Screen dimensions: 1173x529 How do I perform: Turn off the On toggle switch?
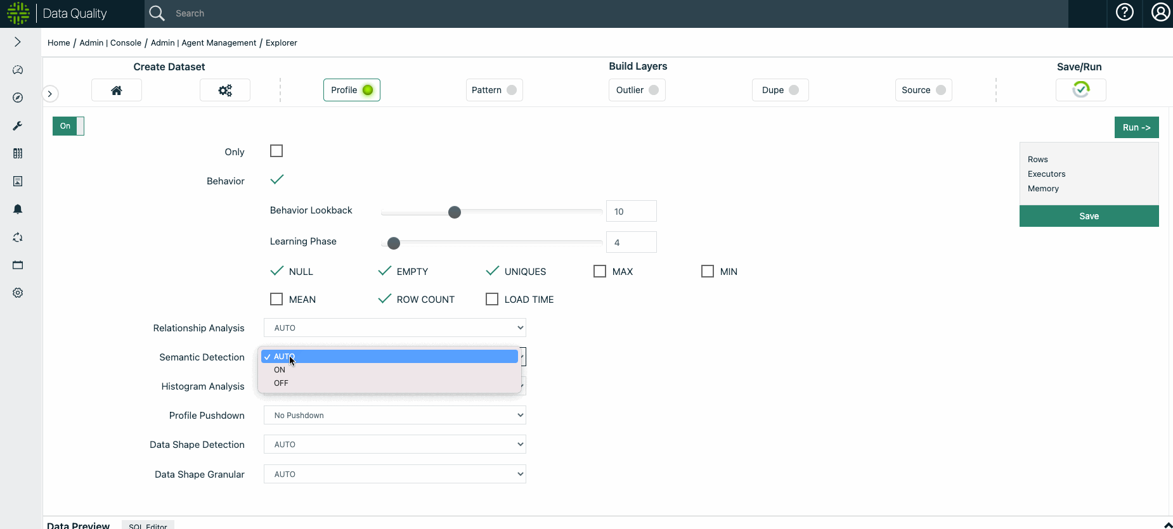(x=68, y=126)
